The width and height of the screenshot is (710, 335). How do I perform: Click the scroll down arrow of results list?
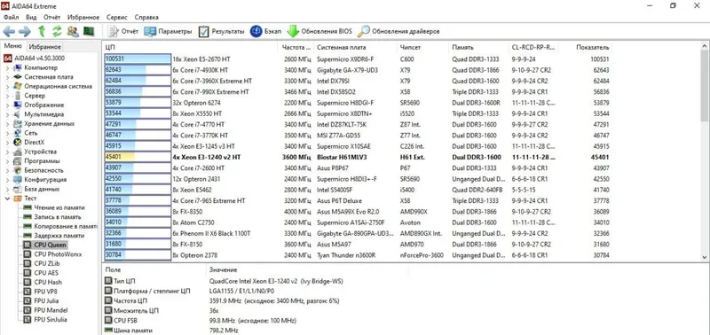pyautogui.click(x=705, y=257)
